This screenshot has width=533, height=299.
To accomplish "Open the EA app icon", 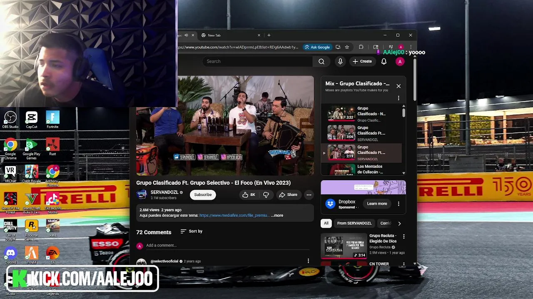I will click(52, 255).
